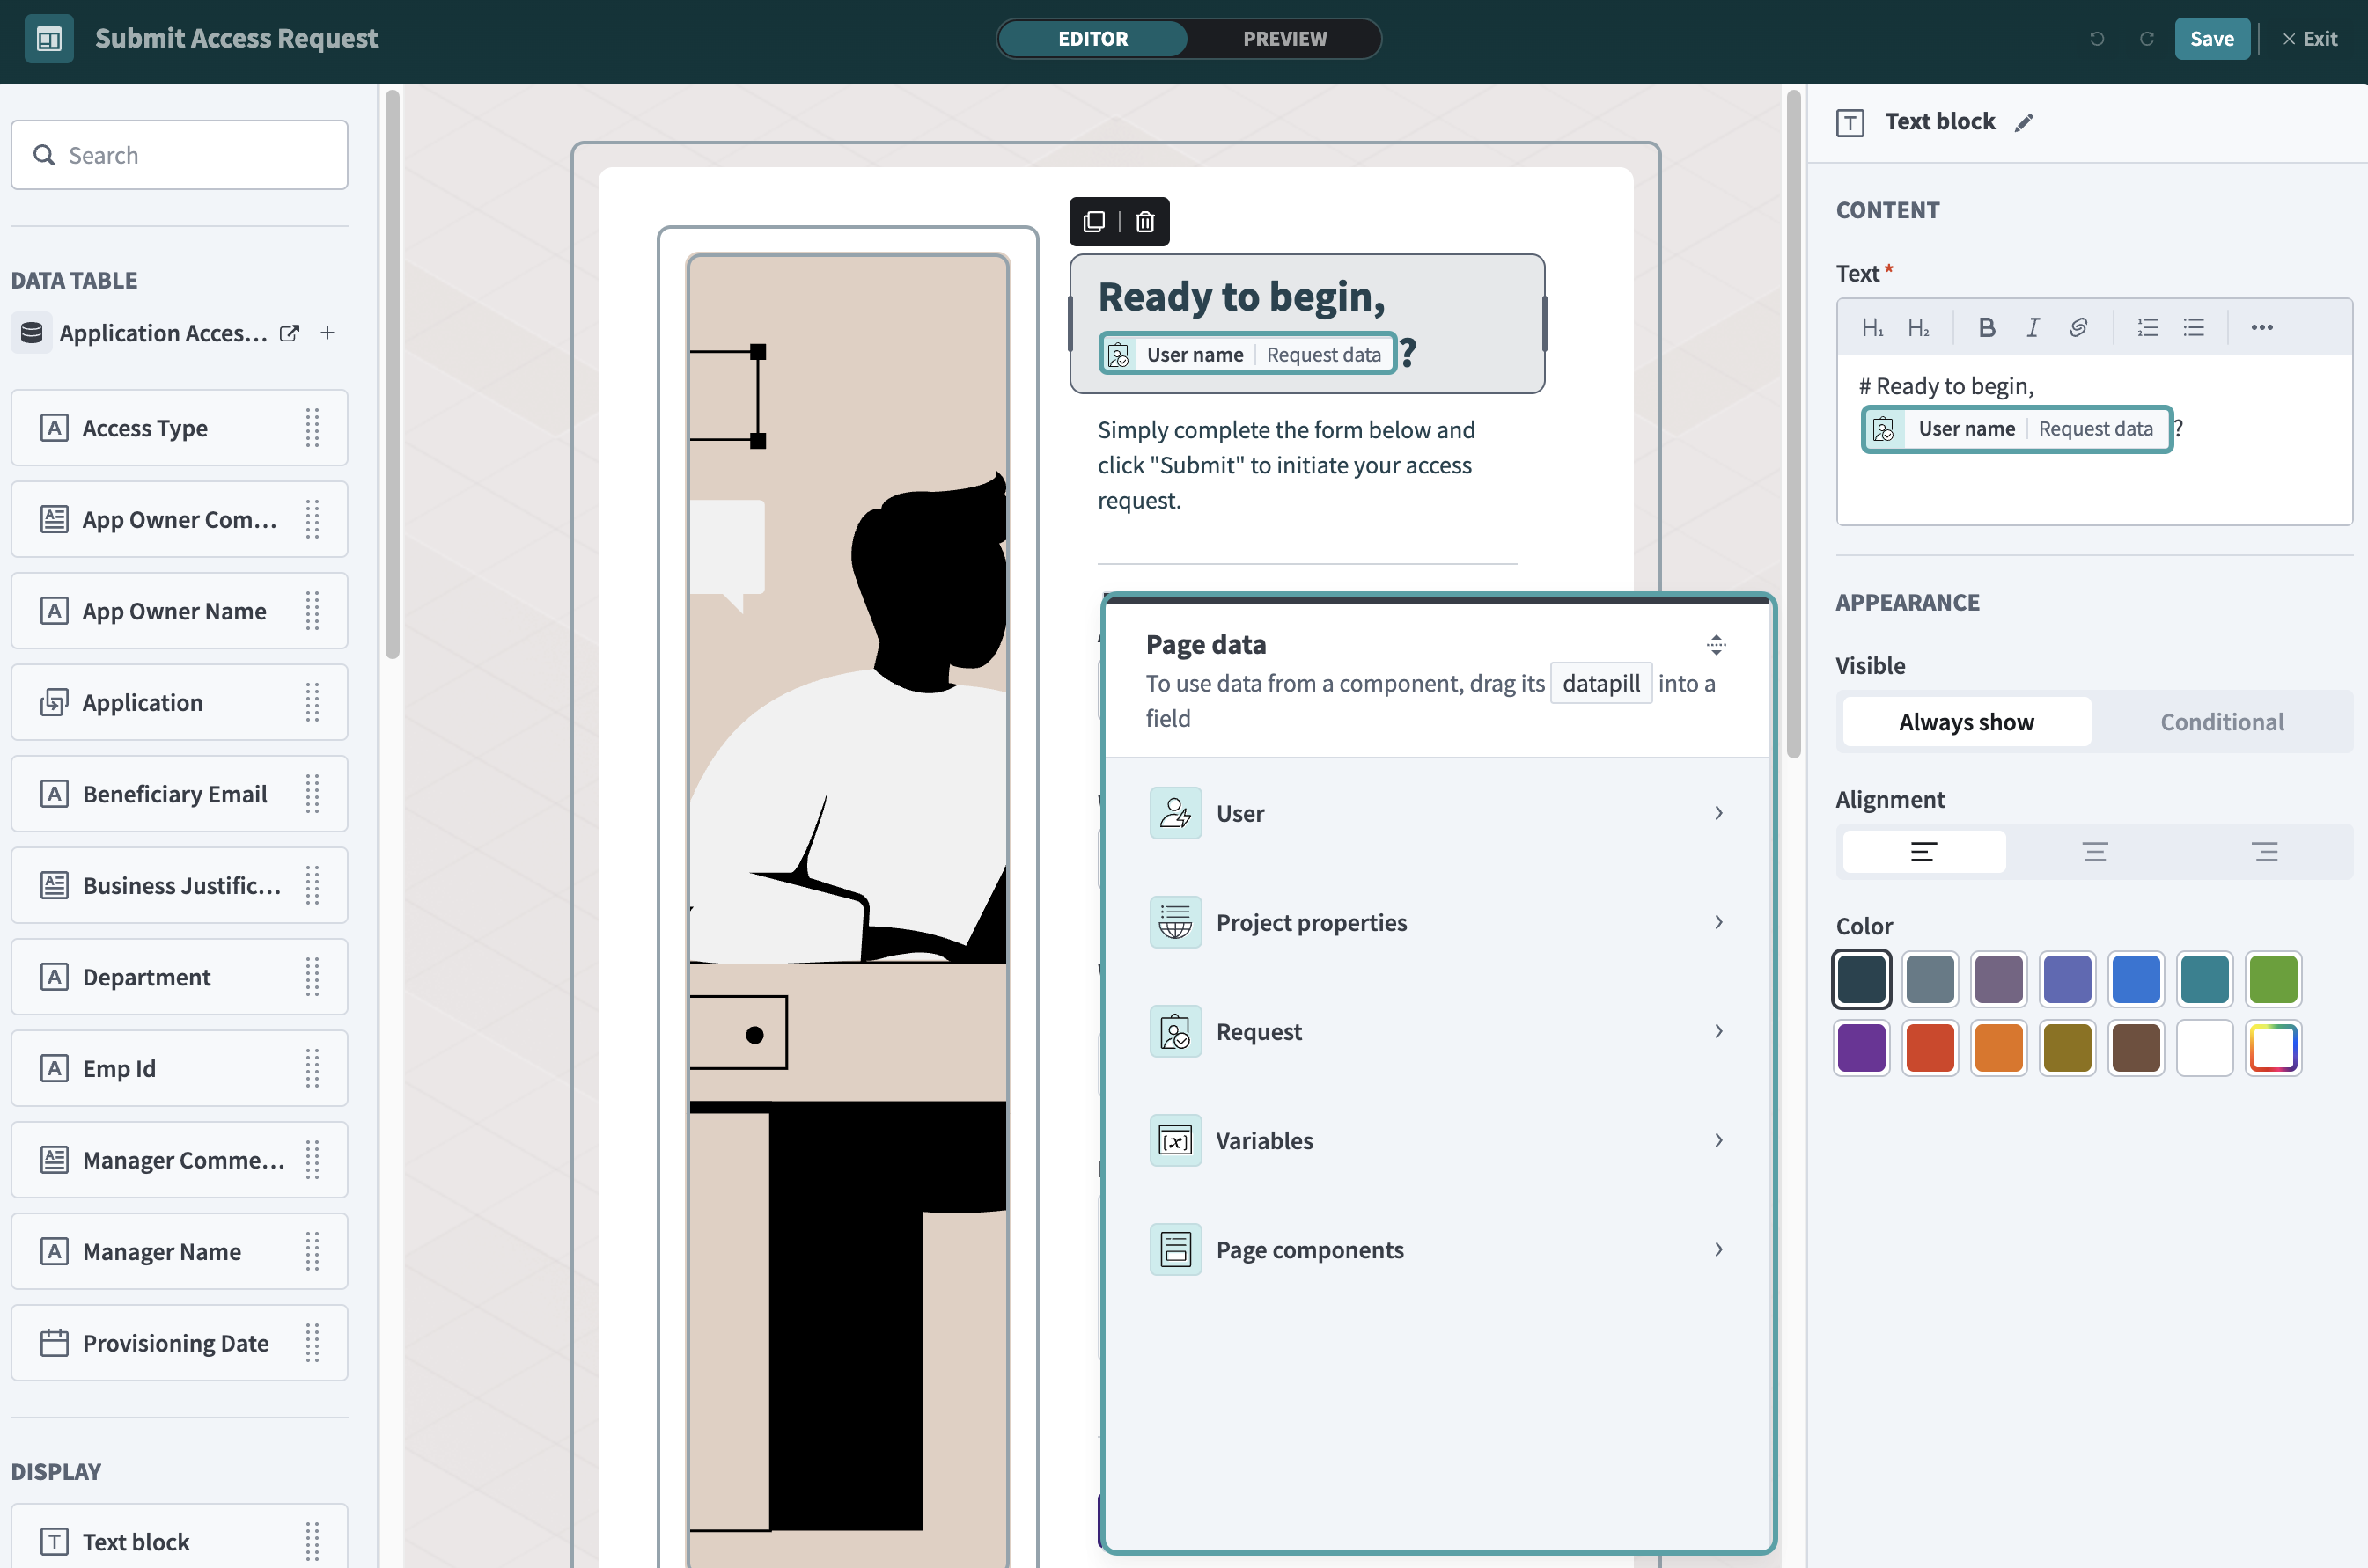Screen dimensions: 2368x1568
Task: Delete the selected block with trash icon
Action: pos(1144,221)
